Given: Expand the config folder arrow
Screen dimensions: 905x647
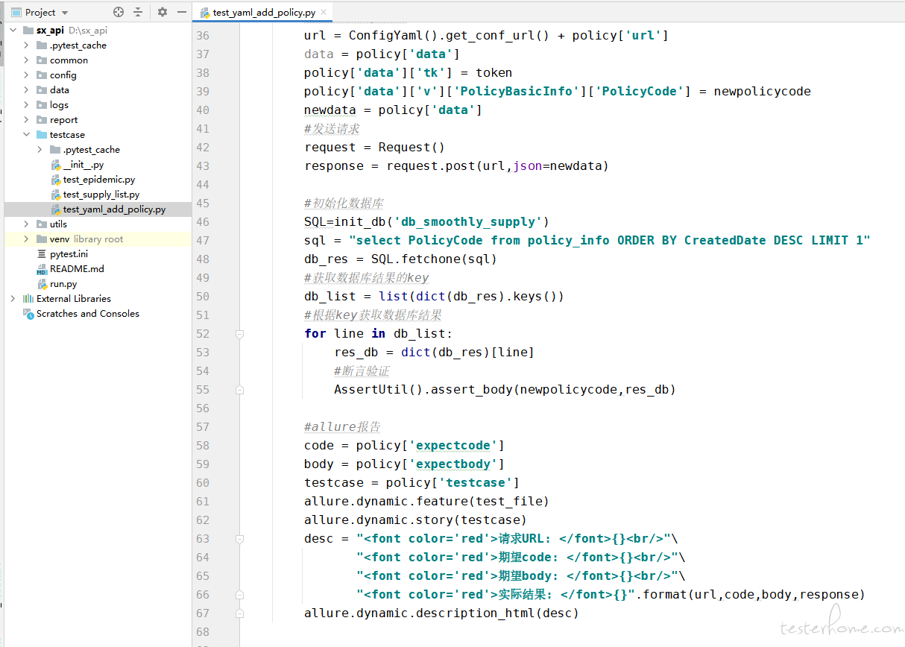Looking at the screenshot, I should (x=26, y=75).
